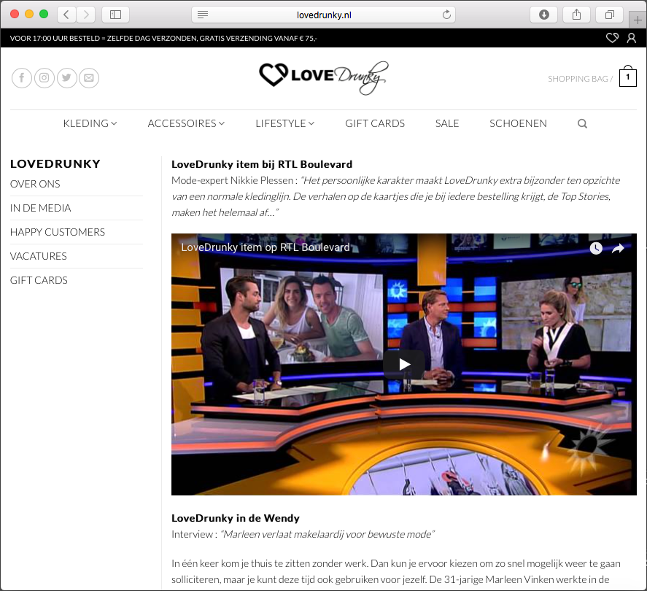Show the Safari sidebar
Image resolution: width=647 pixels, height=591 pixels.
[x=115, y=15]
